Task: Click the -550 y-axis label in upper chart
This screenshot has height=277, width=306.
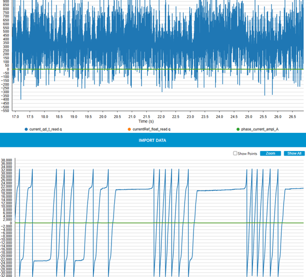Action: 5,110
